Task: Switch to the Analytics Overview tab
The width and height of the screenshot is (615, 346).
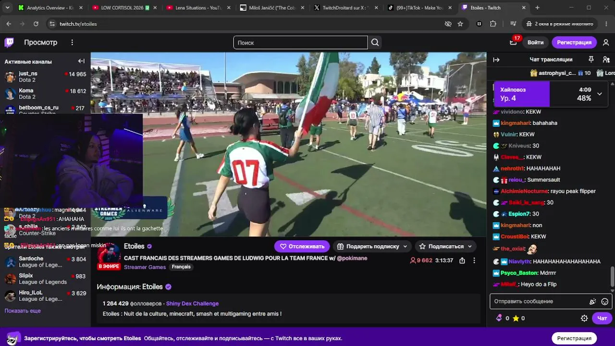Action: [x=50, y=8]
